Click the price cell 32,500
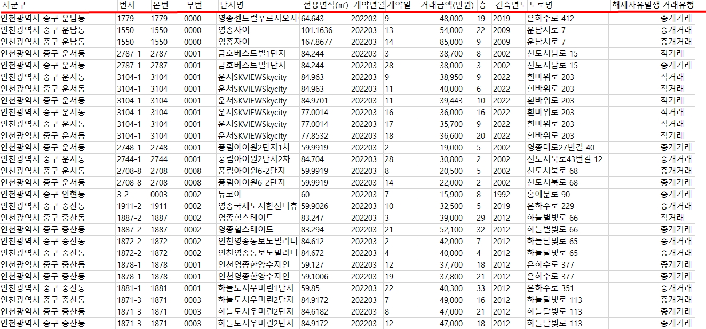This screenshot has width=706, height=329. pos(451,206)
